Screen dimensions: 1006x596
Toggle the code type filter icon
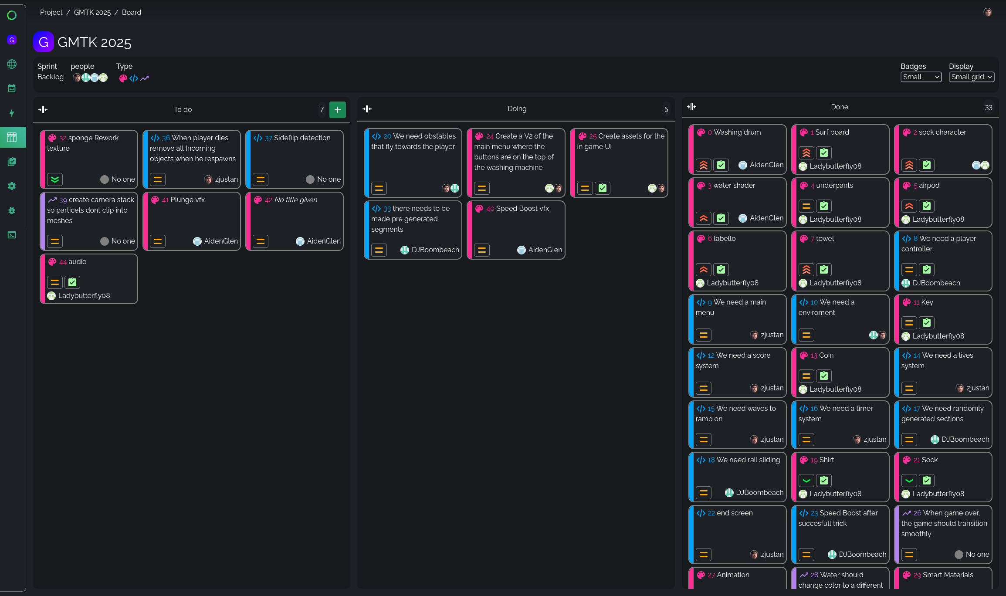click(133, 78)
